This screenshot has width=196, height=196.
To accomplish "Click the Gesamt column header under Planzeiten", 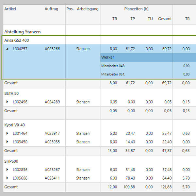I will pyautogui.click(x=165, y=19).
